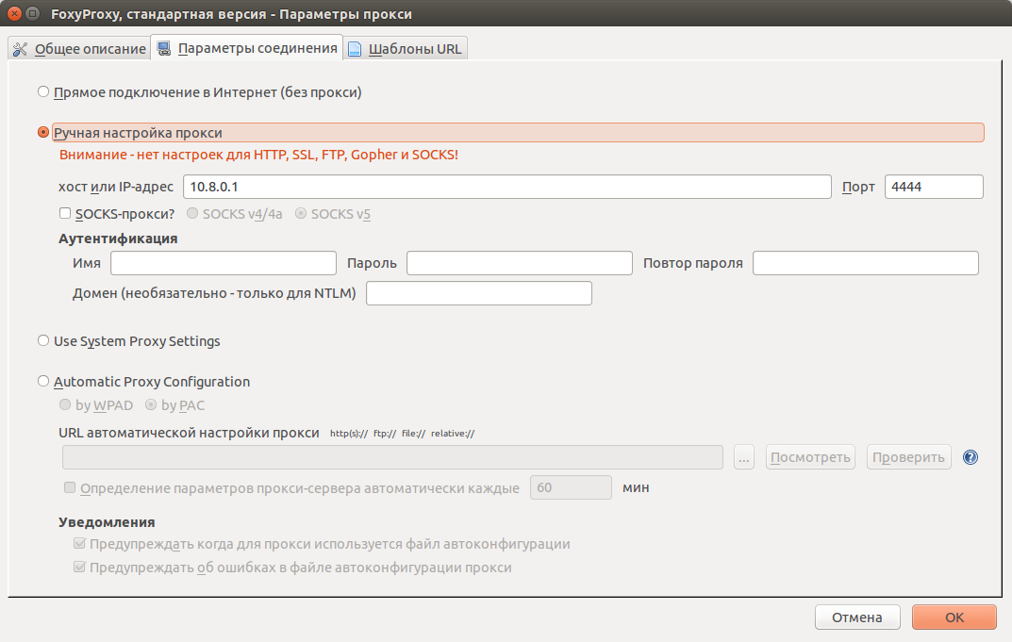Screen dimensions: 1012x642
Task: Choose the by WPAD radio option
Action: coord(65,404)
